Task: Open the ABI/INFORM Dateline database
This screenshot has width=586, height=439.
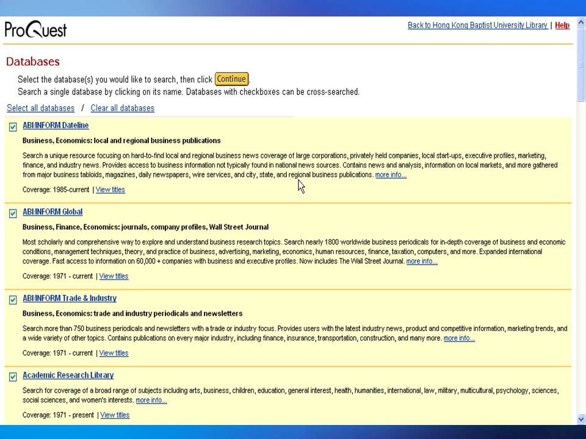Action: pos(56,126)
